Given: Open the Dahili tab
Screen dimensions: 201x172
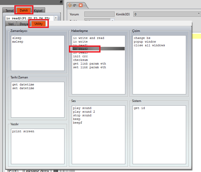Looking at the screenshot, I should [24, 10].
